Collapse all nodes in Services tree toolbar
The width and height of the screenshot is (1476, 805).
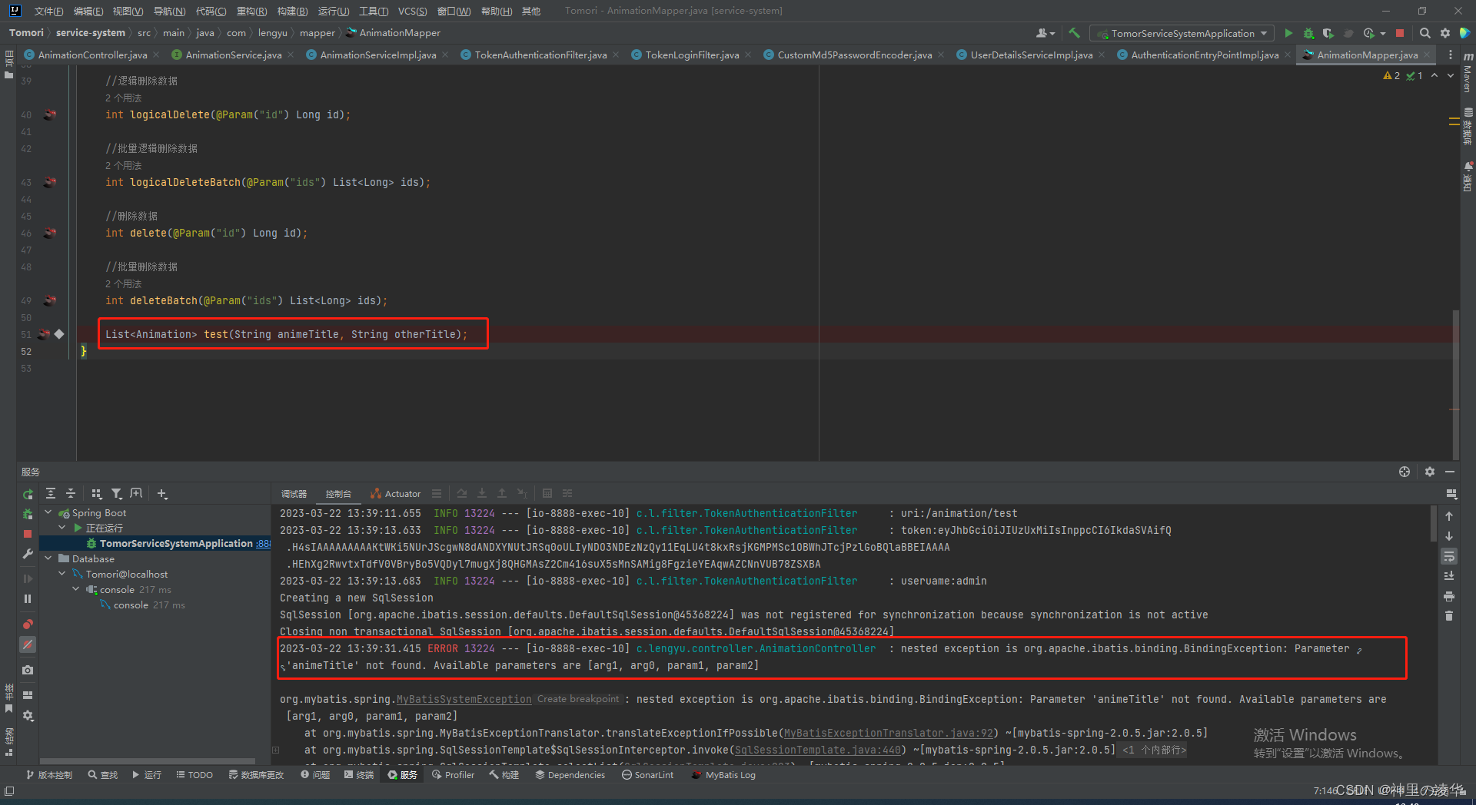point(70,494)
